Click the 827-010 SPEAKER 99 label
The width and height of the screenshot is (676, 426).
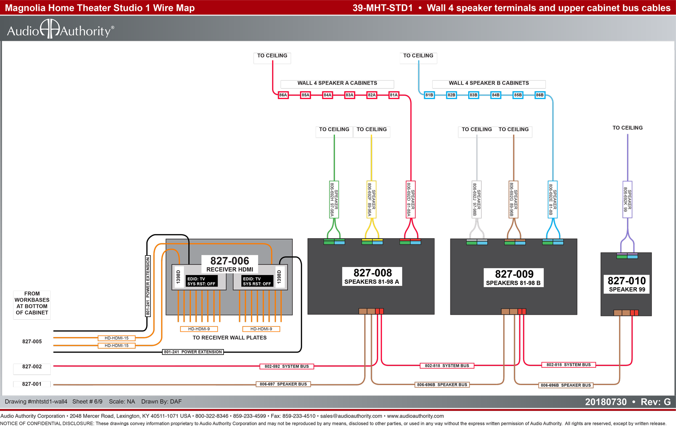[627, 284]
